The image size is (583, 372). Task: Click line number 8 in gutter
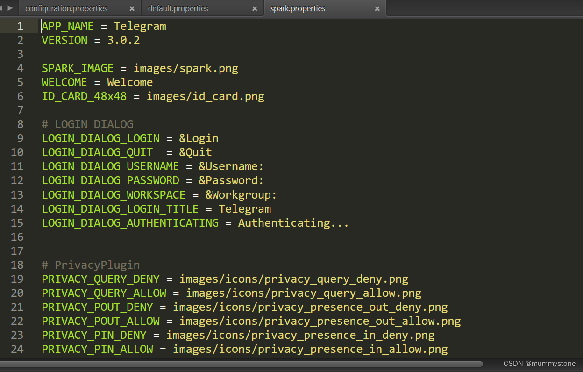(x=20, y=124)
